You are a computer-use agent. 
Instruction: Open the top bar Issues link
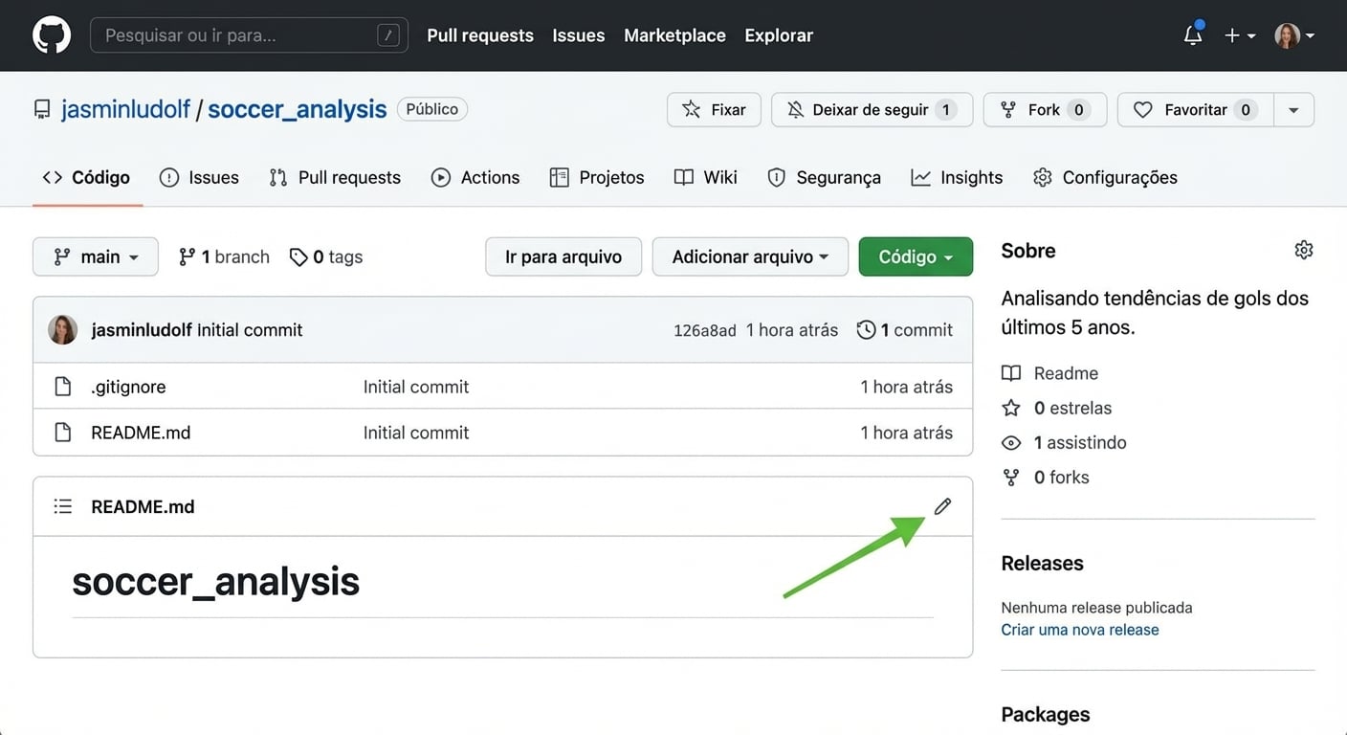pyautogui.click(x=579, y=35)
